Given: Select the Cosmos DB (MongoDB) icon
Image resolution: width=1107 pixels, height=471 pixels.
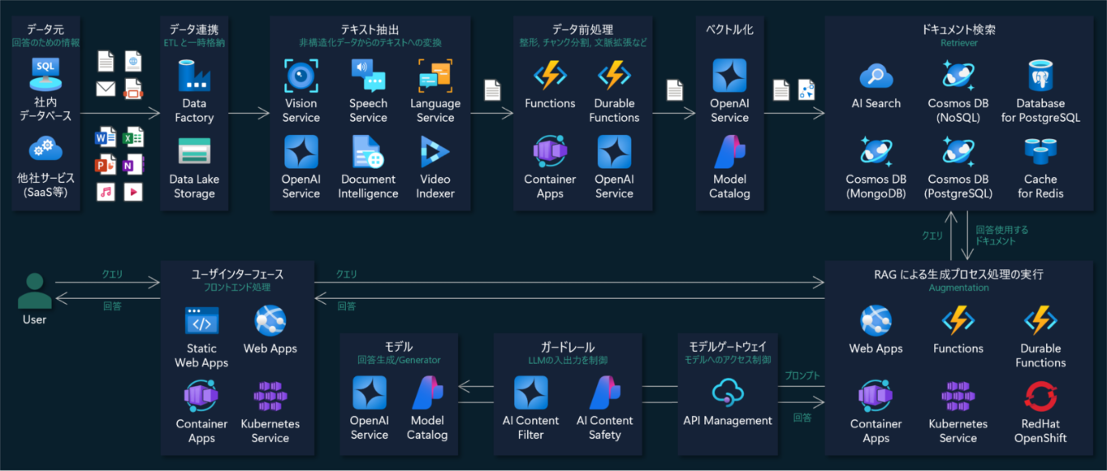Looking at the screenshot, I should coord(876,152).
